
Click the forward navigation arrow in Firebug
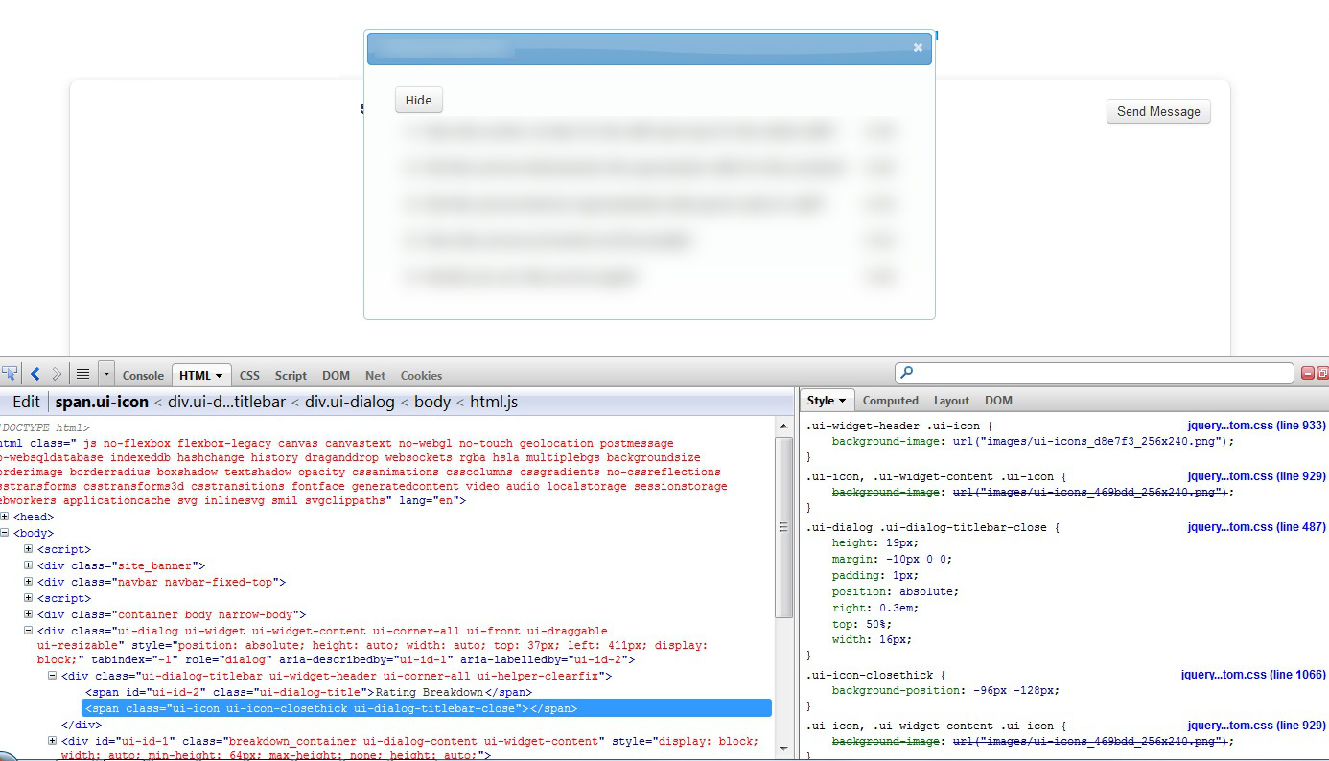[x=55, y=375]
